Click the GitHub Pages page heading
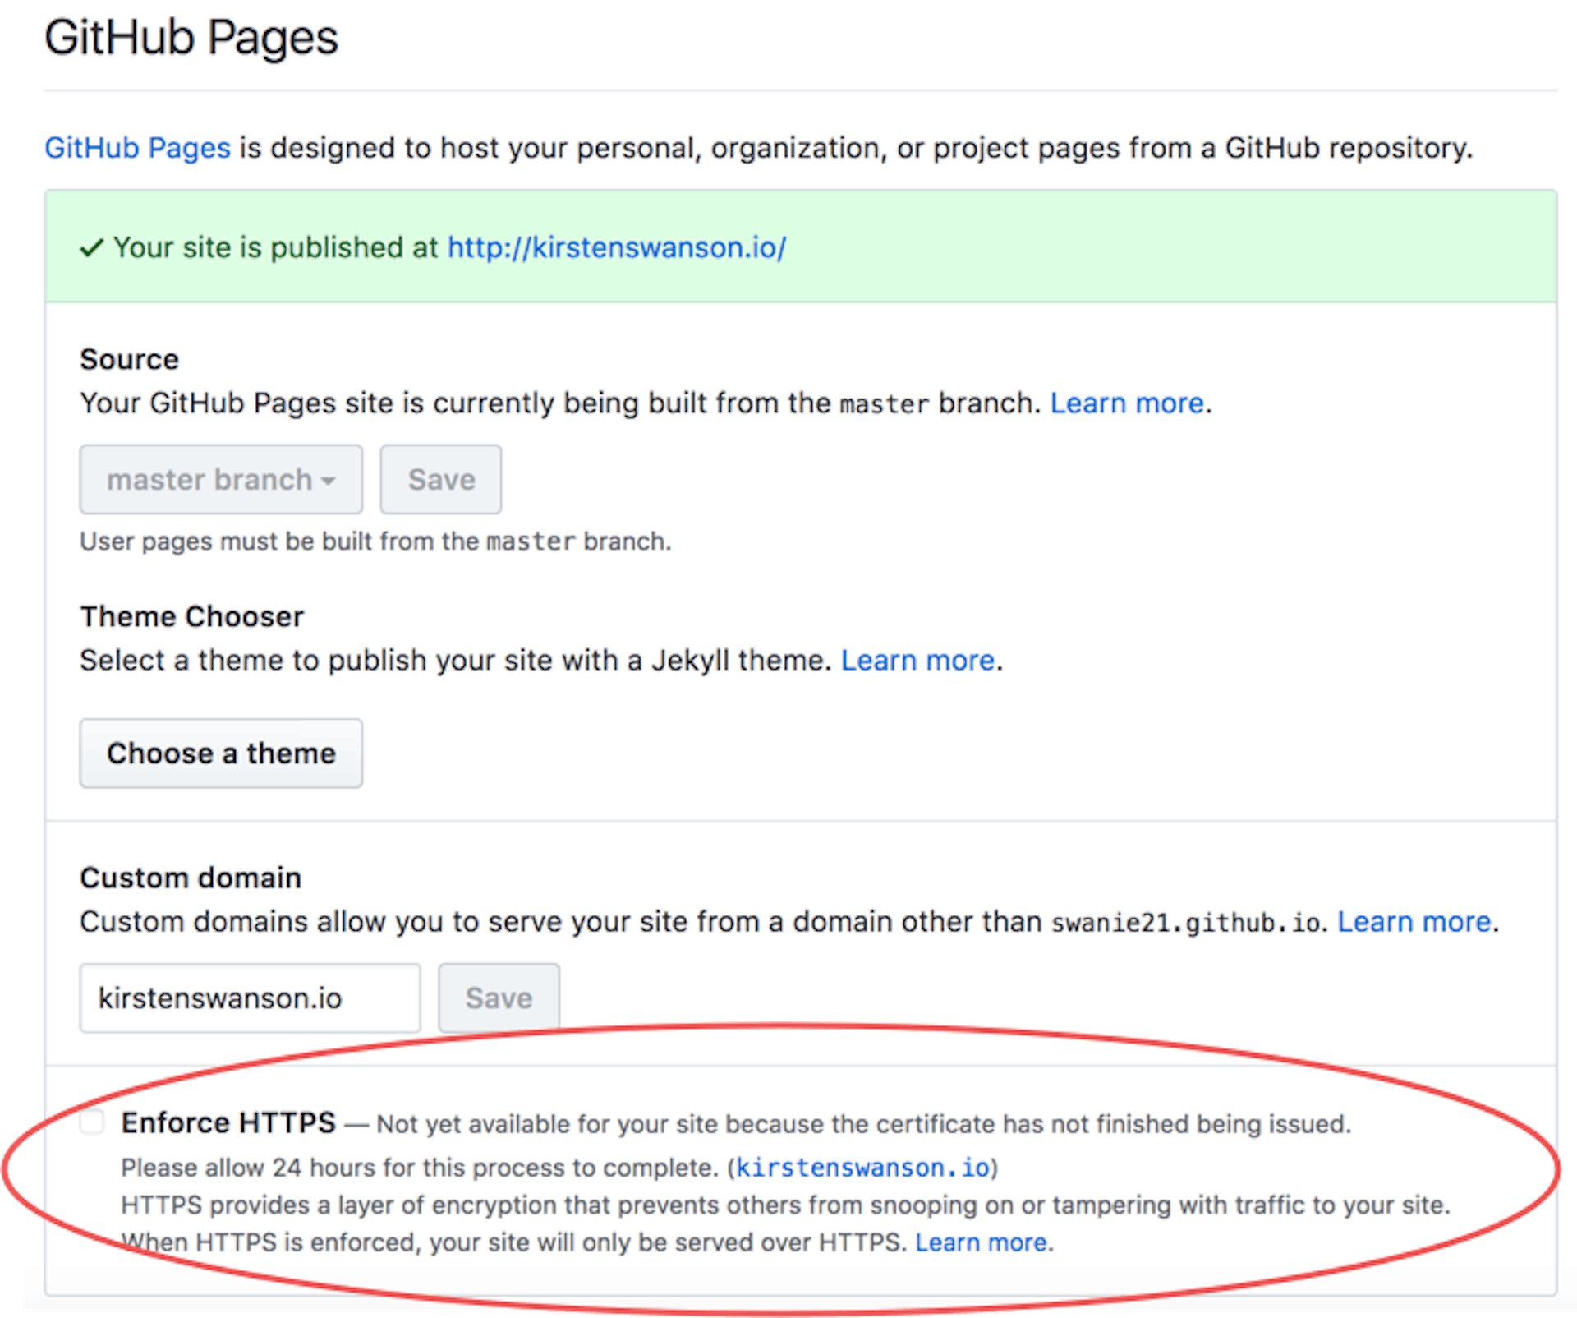This screenshot has height=1318, width=1577. pos(191,38)
